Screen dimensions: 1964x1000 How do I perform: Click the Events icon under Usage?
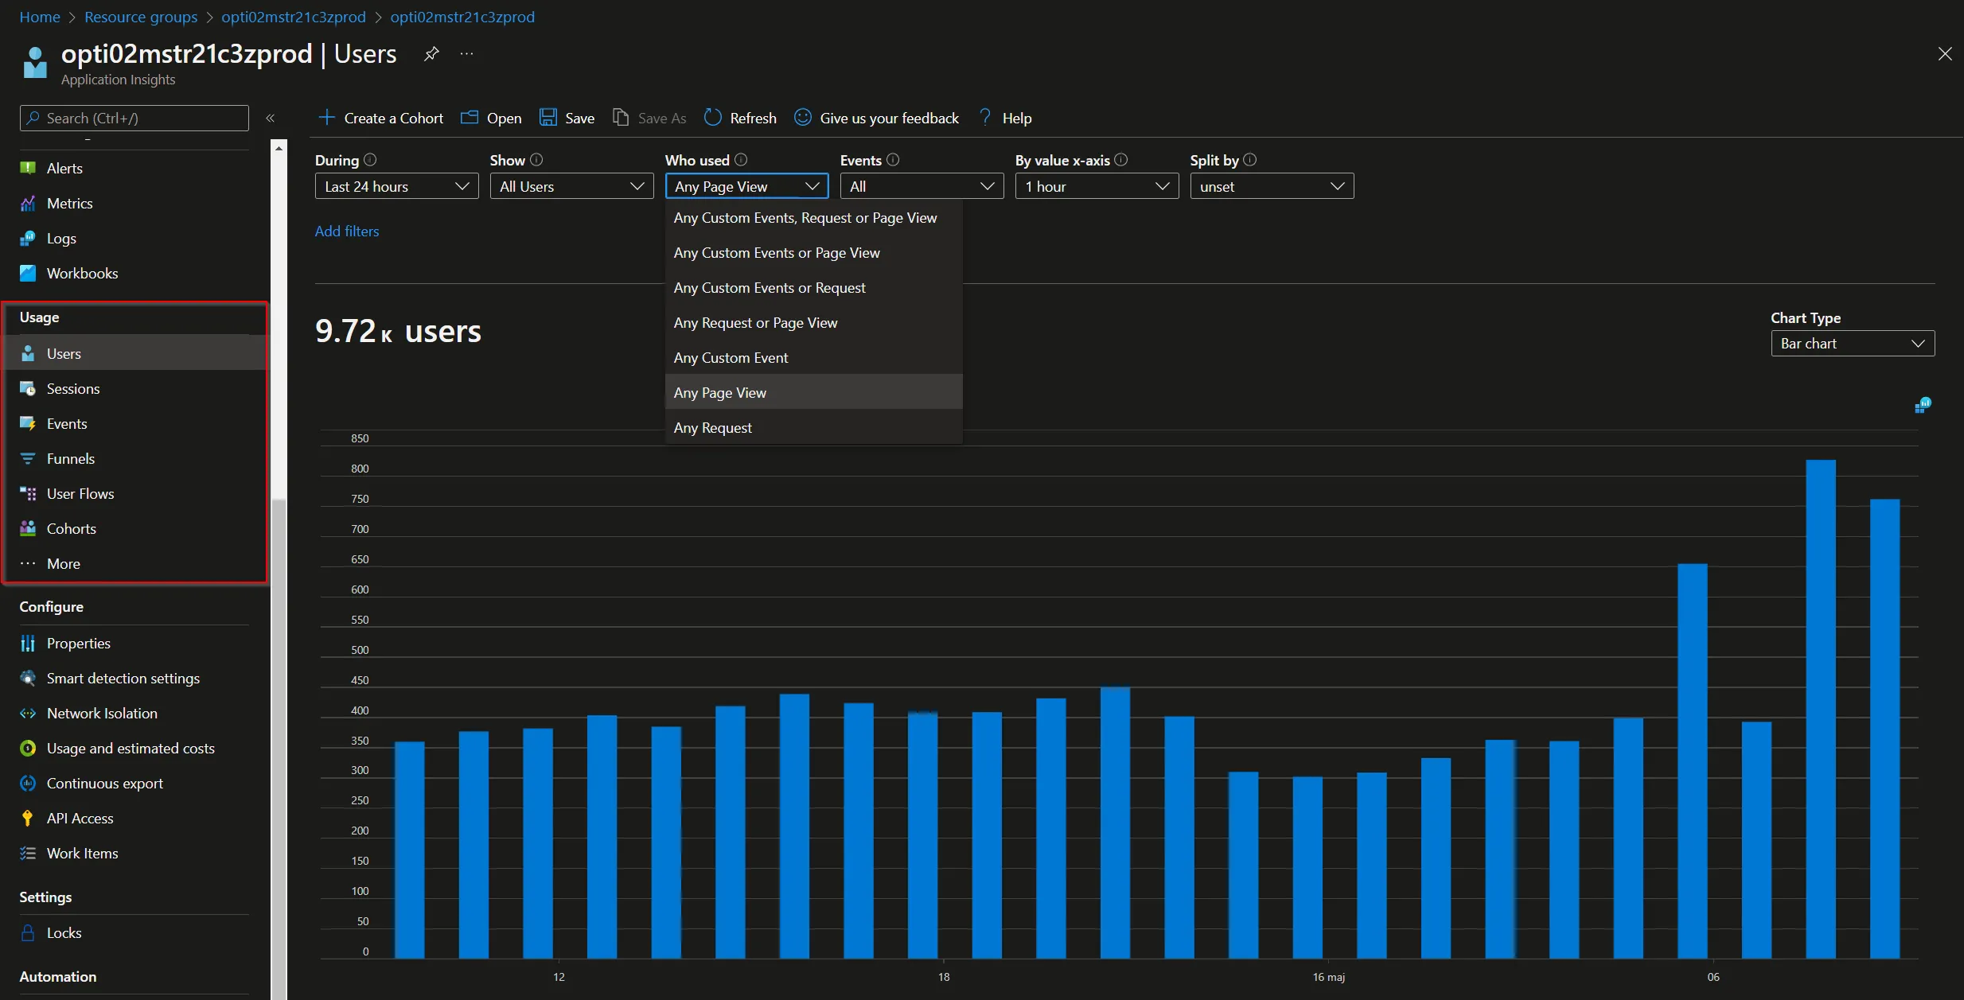pos(28,423)
